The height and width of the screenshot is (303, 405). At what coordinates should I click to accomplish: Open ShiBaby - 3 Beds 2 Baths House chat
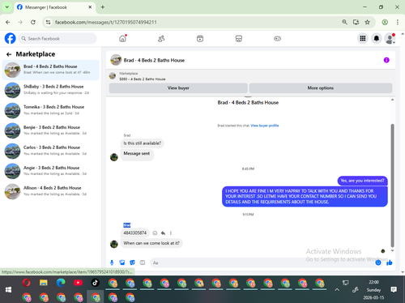coord(51,90)
